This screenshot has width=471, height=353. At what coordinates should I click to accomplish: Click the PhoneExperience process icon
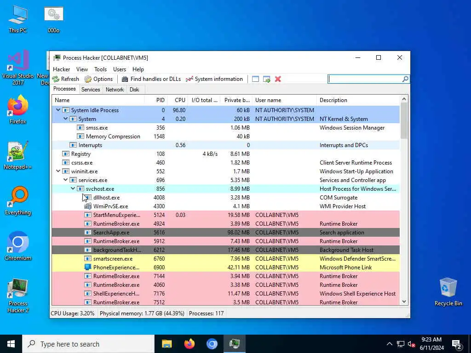[88, 267]
